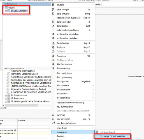This screenshot has width=144, height=140.
Task: Expand the IB_DBD-Bauteile tree node
Action: (6, 11)
